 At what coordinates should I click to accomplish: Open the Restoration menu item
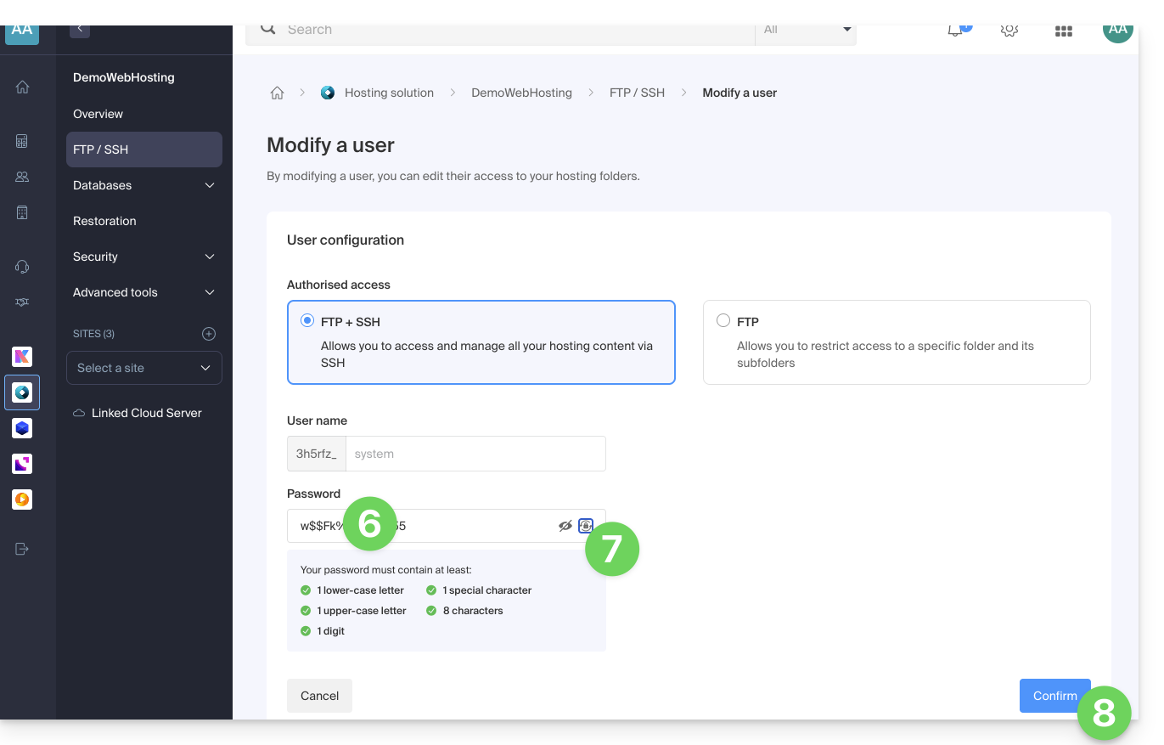104,221
